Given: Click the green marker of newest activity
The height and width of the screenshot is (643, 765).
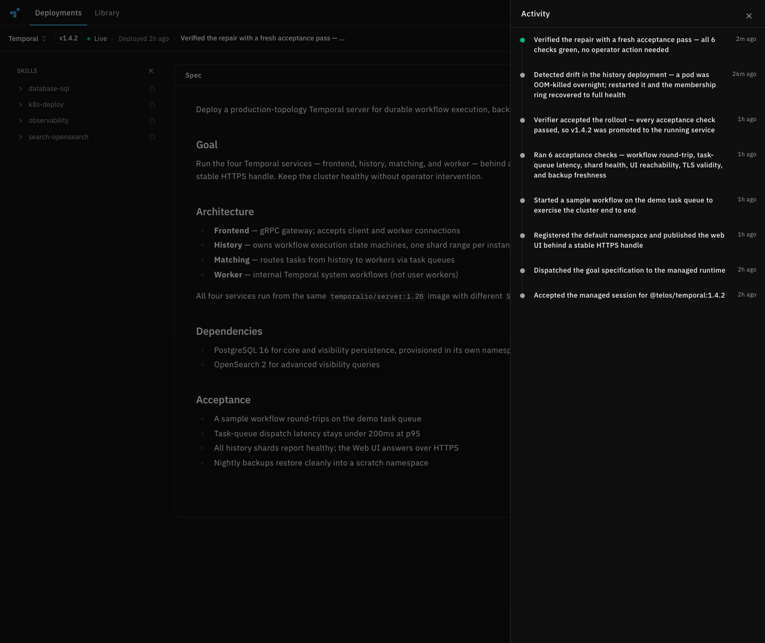Looking at the screenshot, I should point(522,40).
